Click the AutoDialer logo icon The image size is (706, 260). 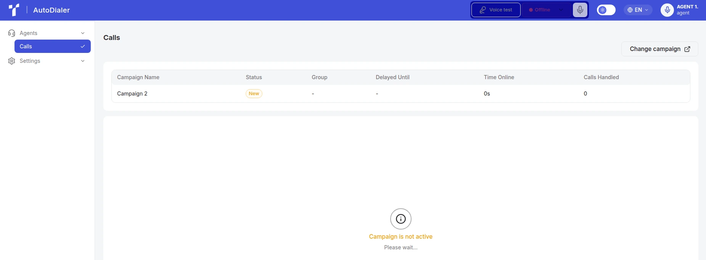pos(14,10)
